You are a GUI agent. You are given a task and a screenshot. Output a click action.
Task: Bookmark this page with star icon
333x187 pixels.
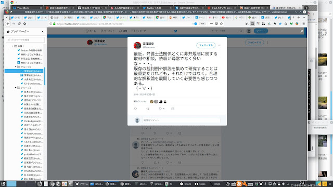click(x=221, y=24)
